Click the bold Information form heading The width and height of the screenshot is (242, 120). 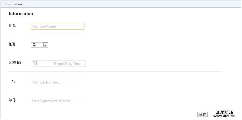21,14
